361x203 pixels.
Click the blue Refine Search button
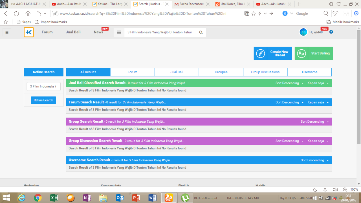coord(43,100)
